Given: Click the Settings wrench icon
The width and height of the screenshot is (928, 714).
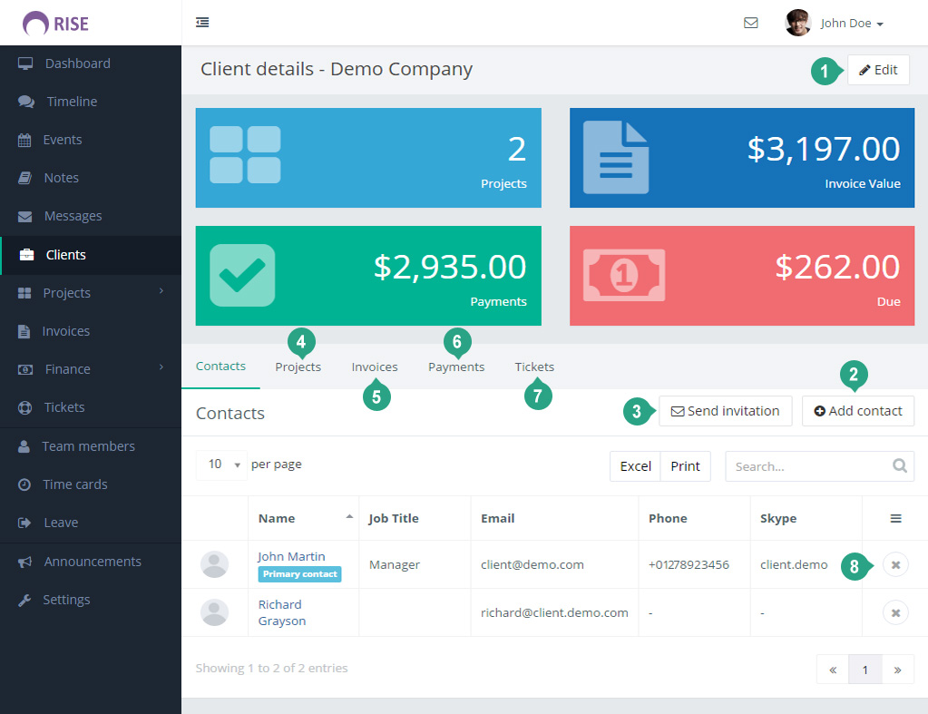Looking at the screenshot, I should 24,600.
